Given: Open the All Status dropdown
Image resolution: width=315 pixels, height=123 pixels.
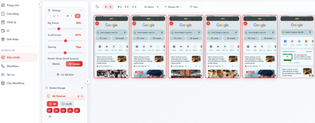Looking at the screenshot, I should 150,7.
